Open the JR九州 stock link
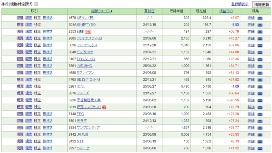This screenshot has width=272, height=153. (82, 134)
